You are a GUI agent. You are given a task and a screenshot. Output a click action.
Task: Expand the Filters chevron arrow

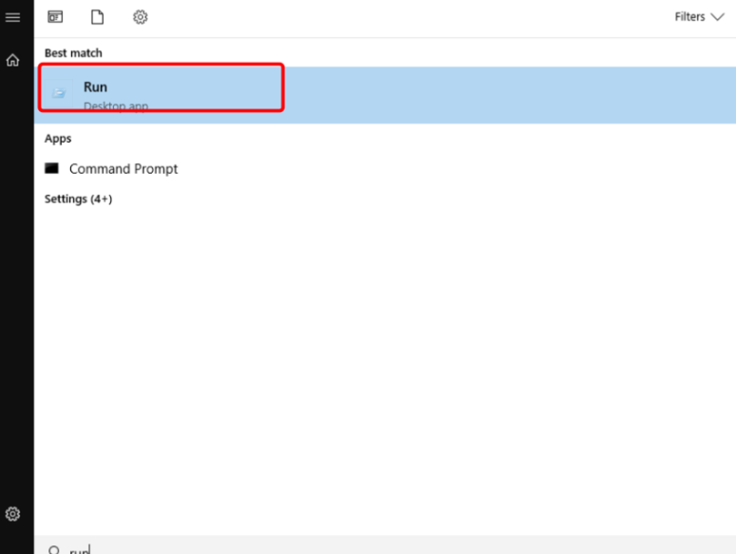click(x=717, y=17)
